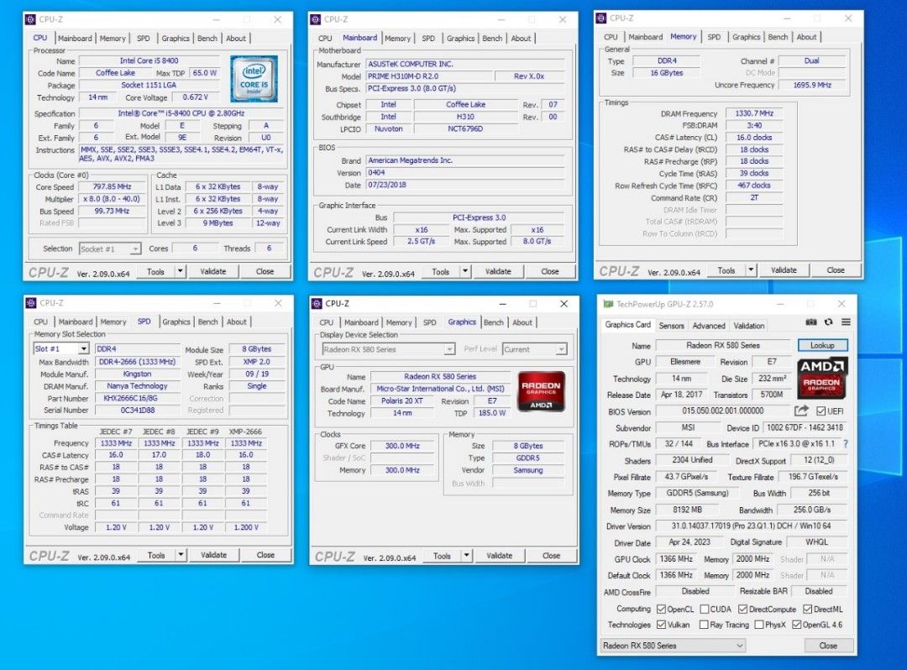Screen dimensions: 907x670
Task: Open the Perf Level Current dropdown
Action: pos(534,349)
